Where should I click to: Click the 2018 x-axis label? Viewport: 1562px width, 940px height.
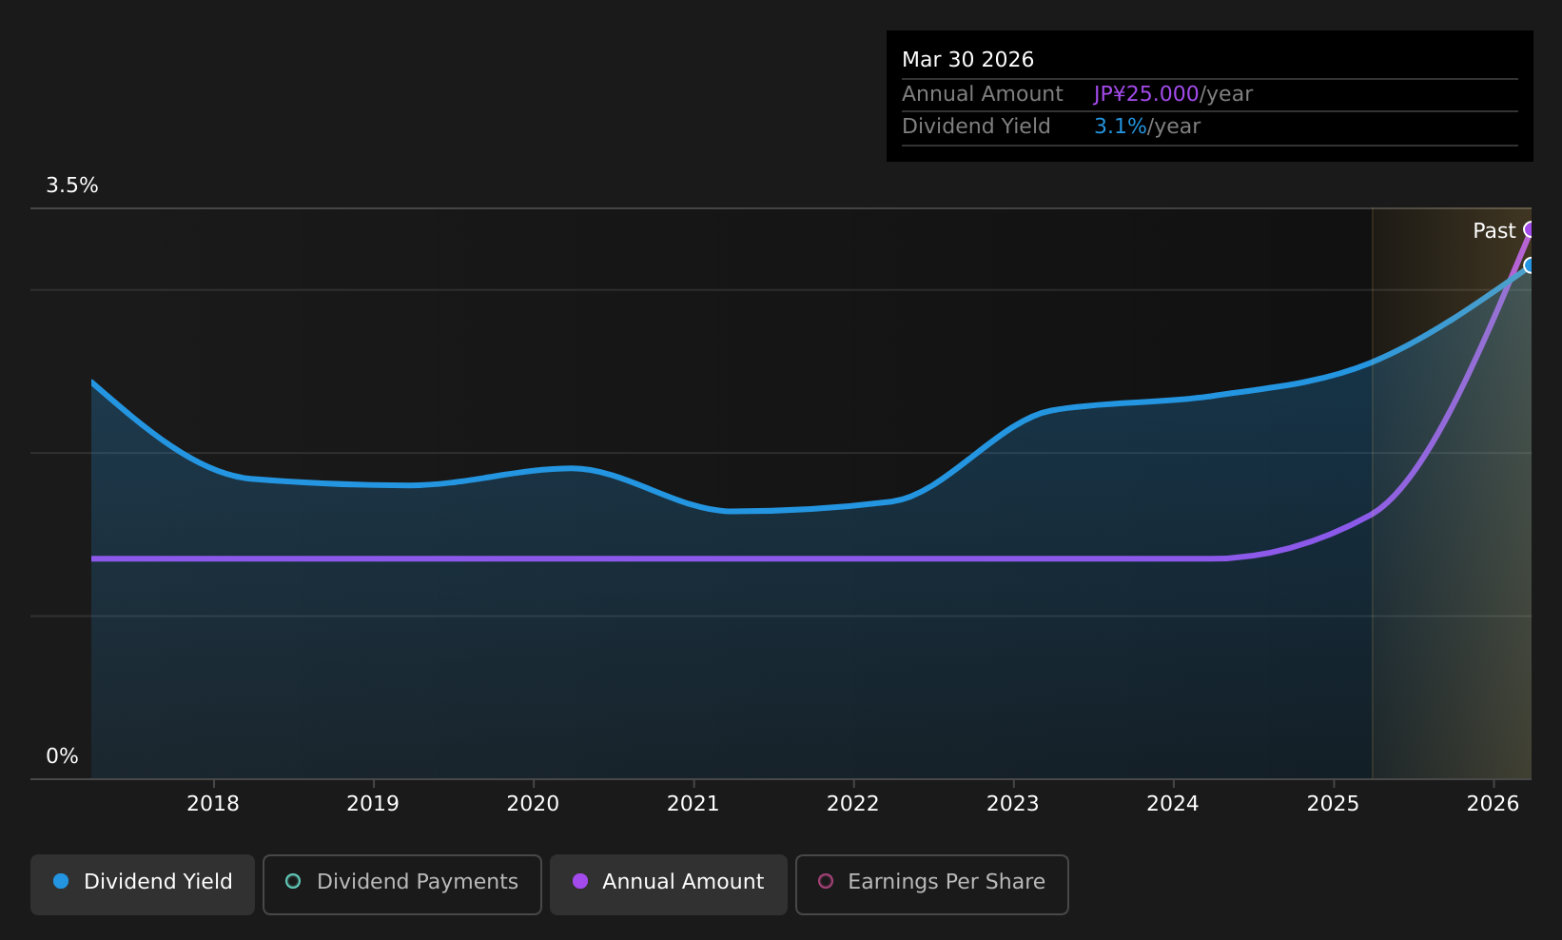click(213, 804)
